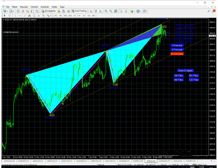Switch timeframe to D1
This screenshot has width=218, height=168.
[x=84, y=16]
